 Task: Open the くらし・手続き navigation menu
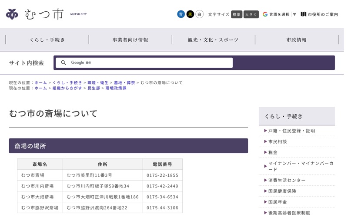tap(47, 40)
